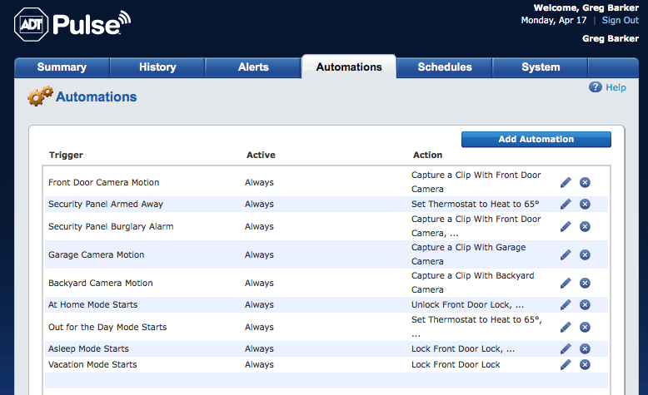
Task: Open Help via the question mark icon
Action: click(596, 87)
